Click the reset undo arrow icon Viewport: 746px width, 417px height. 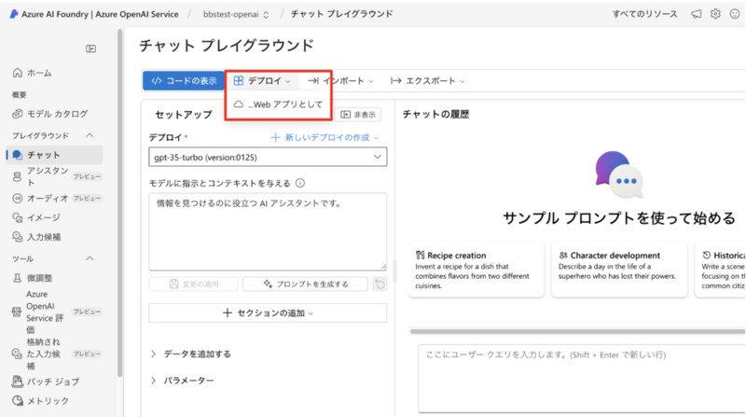coord(380,285)
